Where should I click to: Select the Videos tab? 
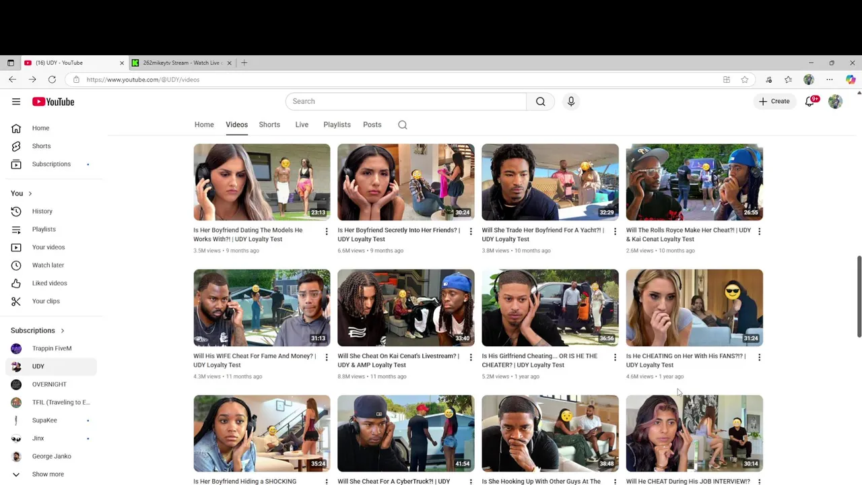pos(236,125)
